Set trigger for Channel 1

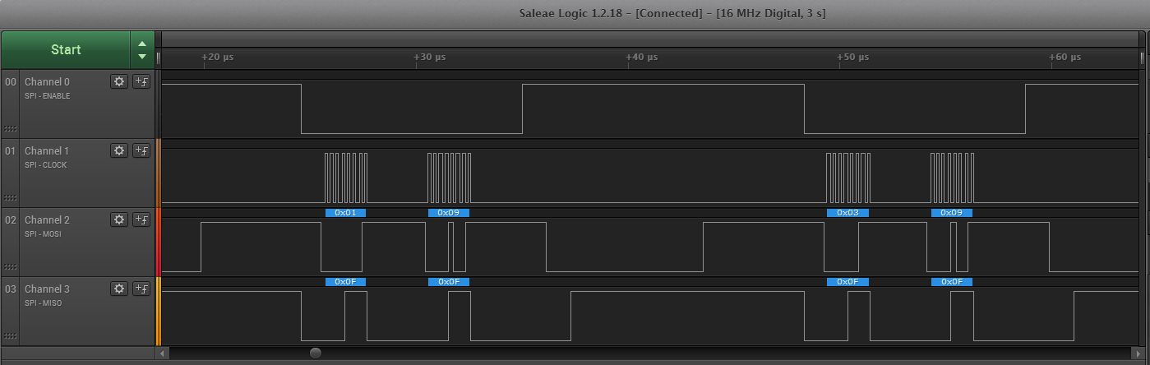[141, 150]
